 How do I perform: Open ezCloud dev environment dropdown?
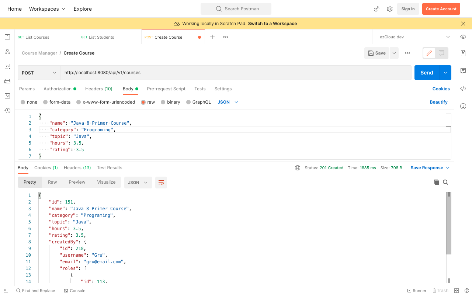click(414, 37)
